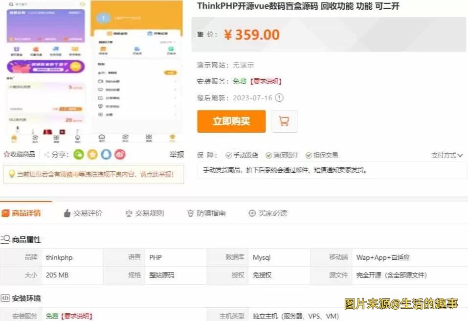Go to the 买家必读 tab
The width and height of the screenshot is (468, 321).
coord(267,213)
